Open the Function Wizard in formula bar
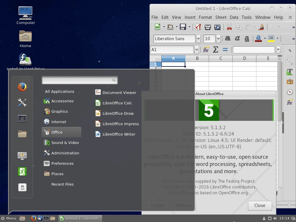 pyautogui.click(x=206, y=49)
